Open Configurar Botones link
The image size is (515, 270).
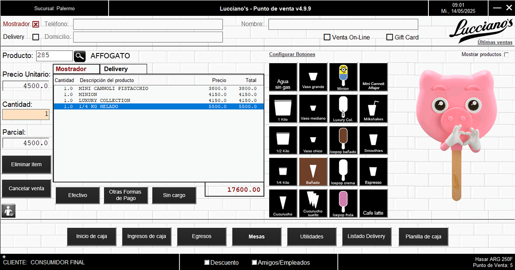(x=292, y=54)
